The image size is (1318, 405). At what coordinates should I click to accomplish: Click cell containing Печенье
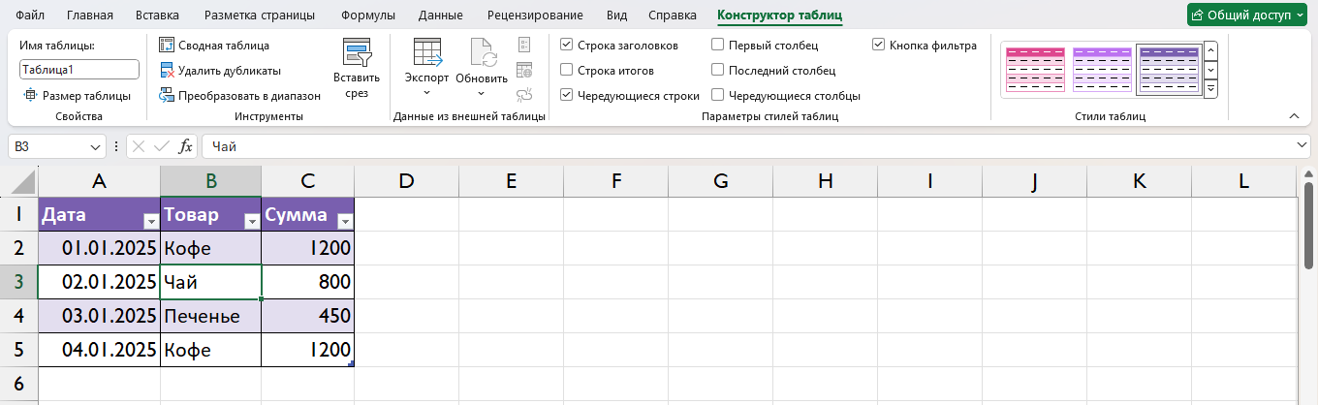[x=210, y=316]
